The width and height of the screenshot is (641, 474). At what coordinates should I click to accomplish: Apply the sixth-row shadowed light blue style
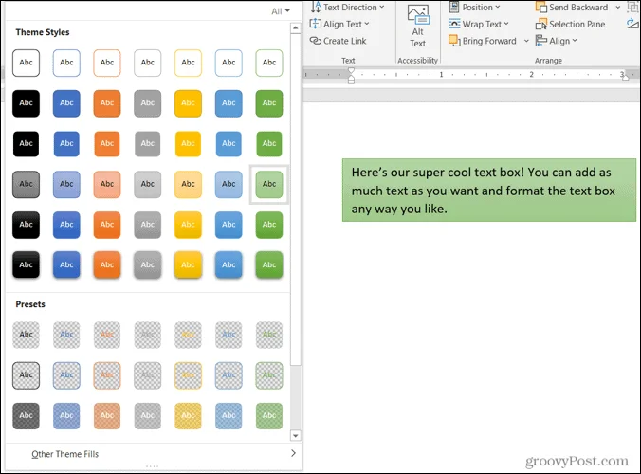(229, 264)
